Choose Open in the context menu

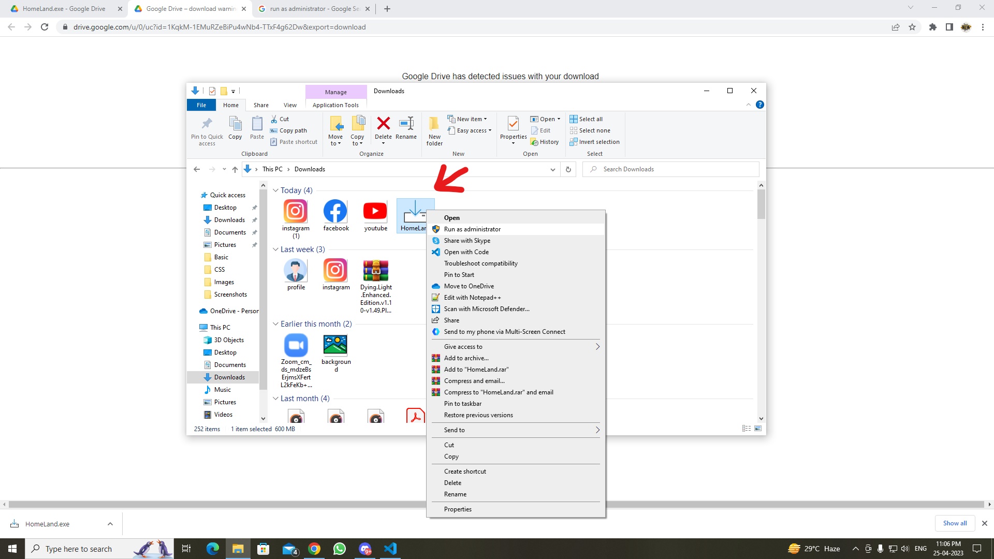(516, 218)
